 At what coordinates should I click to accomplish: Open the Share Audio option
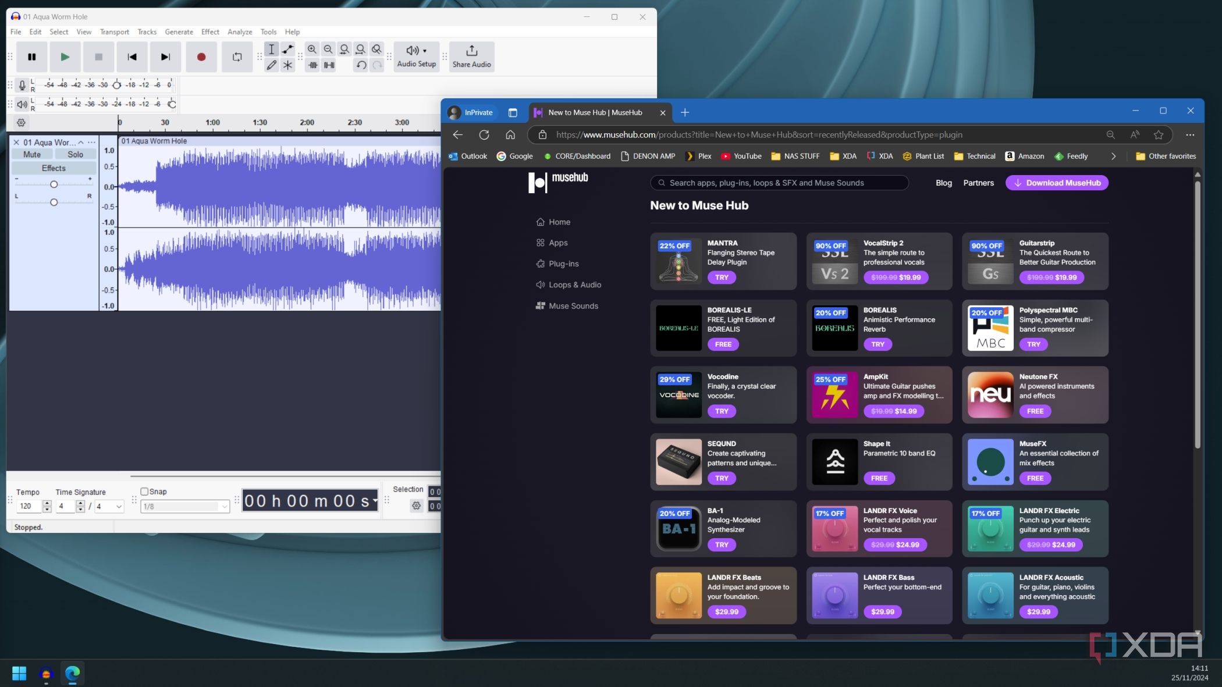(x=471, y=57)
